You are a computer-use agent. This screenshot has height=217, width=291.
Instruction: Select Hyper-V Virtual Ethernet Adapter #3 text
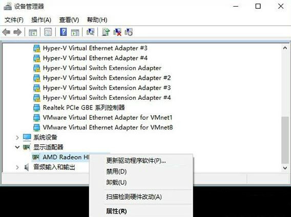(x=95, y=48)
